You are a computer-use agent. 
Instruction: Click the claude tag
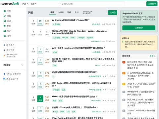[65, 38]
